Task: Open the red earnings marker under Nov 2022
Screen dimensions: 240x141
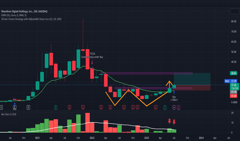Action: click(138, 107)
